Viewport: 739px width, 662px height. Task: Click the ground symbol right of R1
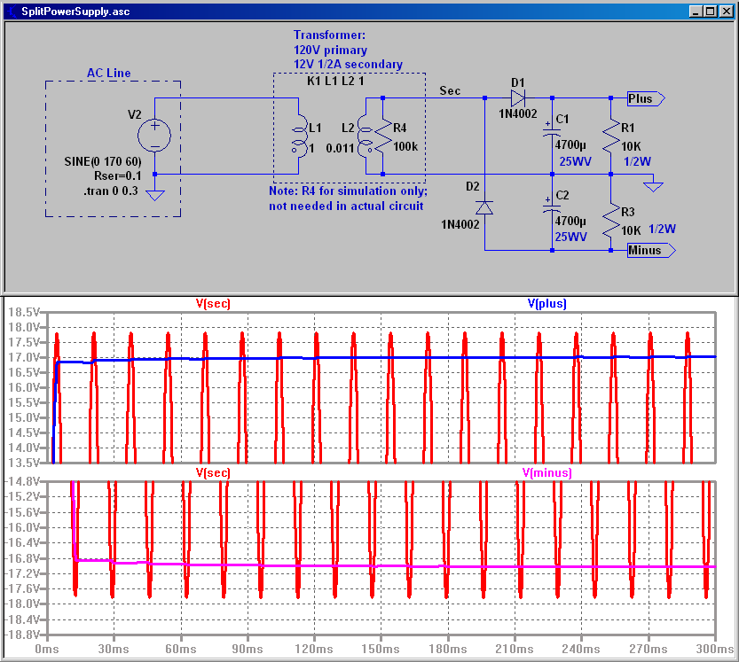tap(653, 186)
